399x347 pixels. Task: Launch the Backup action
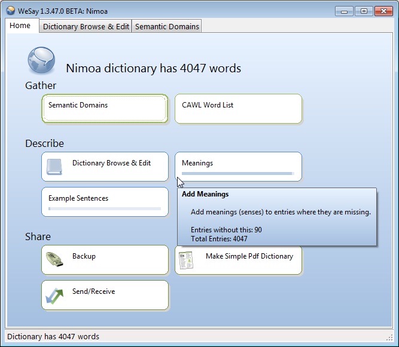point(105,260)
